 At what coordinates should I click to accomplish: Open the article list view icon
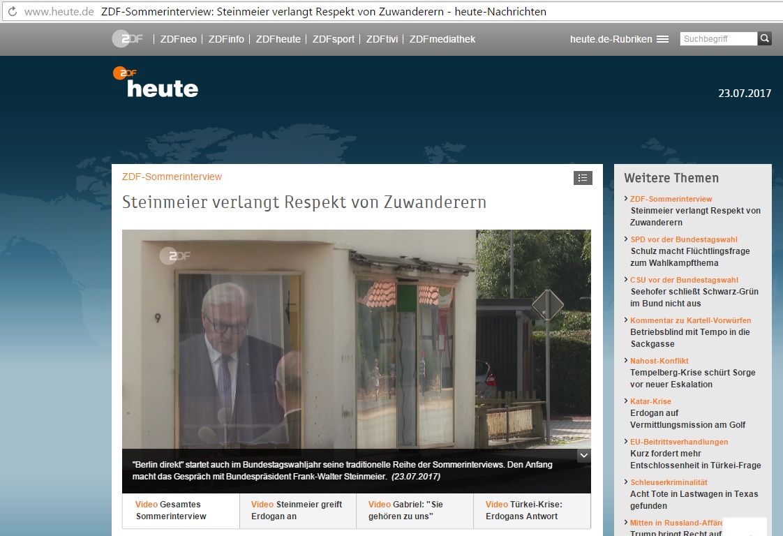(x=583, y=178)
